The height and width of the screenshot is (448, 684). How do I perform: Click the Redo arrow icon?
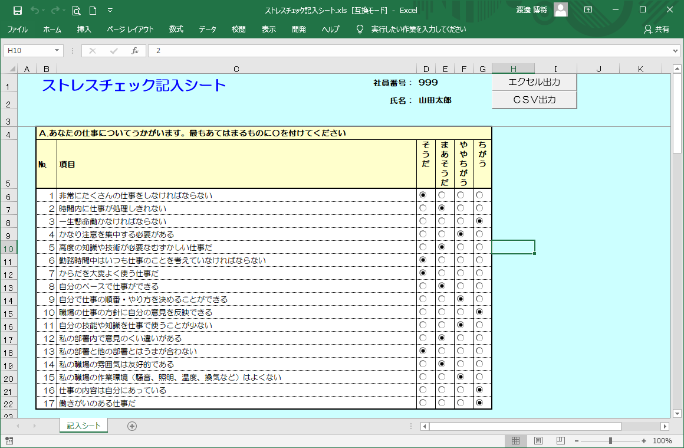coord(54,10)
